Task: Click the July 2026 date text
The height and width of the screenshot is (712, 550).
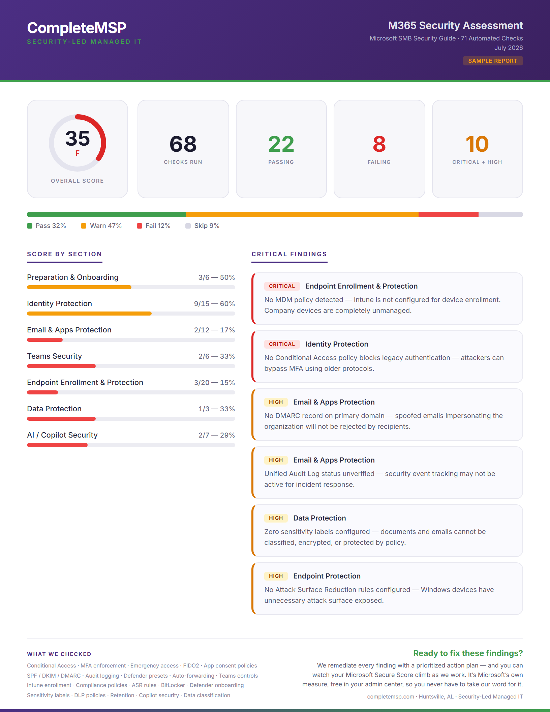Action: tap(509, 48)
